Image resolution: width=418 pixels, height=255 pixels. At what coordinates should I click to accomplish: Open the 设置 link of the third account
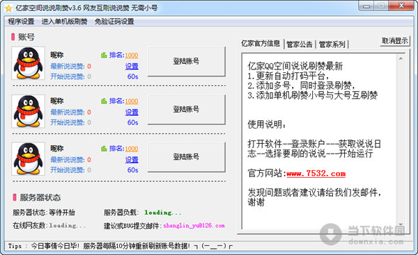click(132, 160)
